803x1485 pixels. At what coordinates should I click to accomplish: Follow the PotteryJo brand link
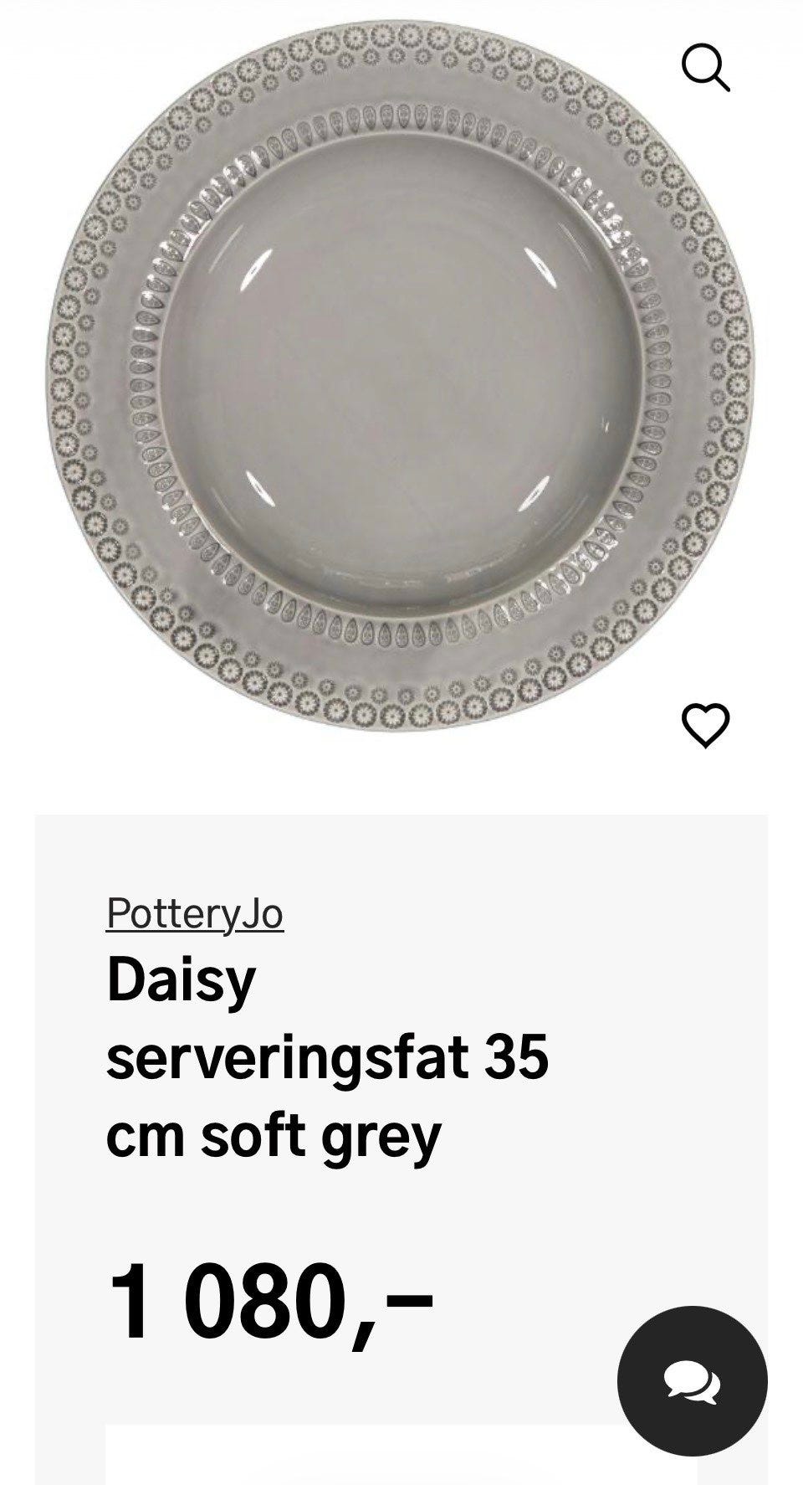point(195,913)
